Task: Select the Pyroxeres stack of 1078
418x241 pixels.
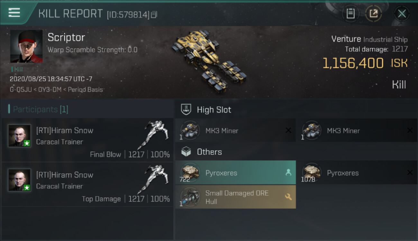Action: coord(357,173)
